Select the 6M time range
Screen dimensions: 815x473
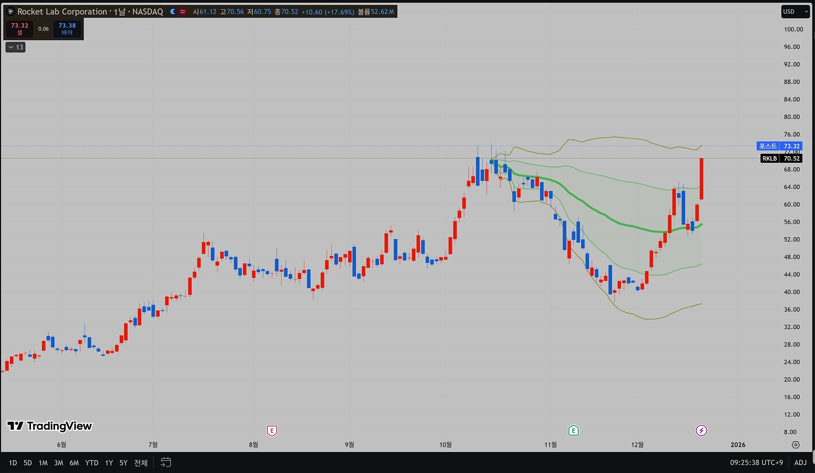[x=74, y=463]
